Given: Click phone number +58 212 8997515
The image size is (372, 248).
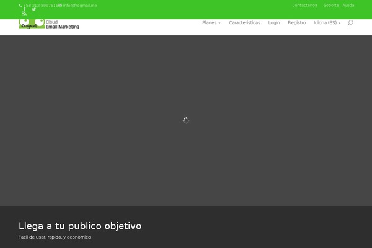Looking at the screenshot, I should click(x=40, y=6).
